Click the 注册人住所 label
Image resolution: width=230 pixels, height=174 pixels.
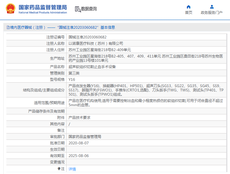(55, 50)
